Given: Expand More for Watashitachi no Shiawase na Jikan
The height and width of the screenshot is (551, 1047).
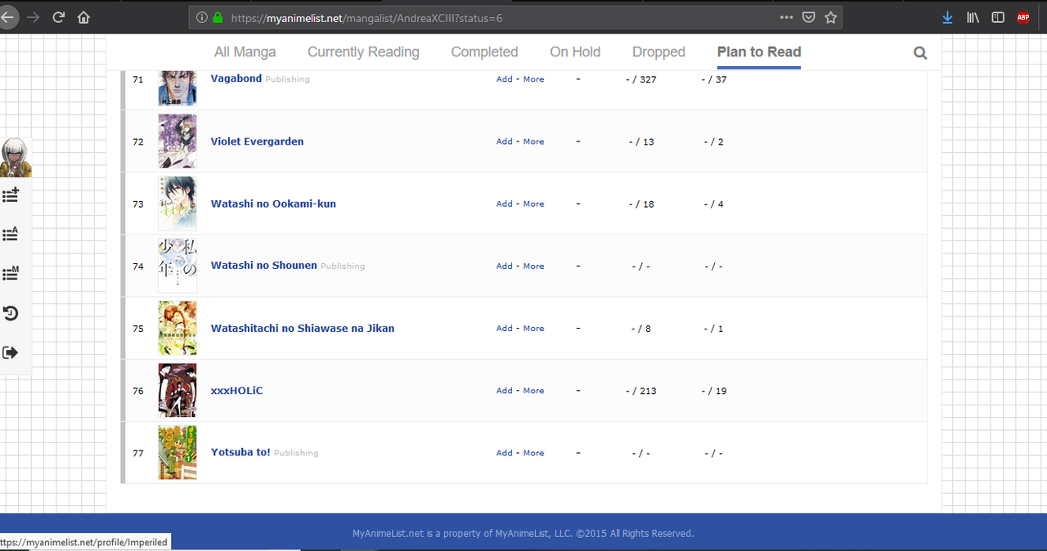Looking at the screenshot, I should click(533, 329).
